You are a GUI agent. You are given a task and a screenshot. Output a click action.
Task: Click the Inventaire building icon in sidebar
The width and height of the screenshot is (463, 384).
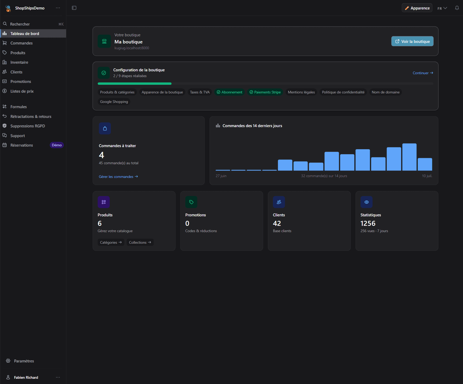tap(4, 62)
